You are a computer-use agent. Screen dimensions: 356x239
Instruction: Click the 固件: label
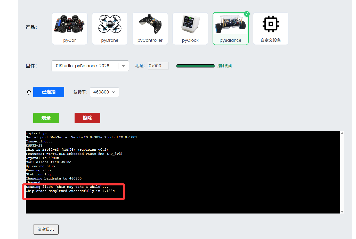31,66
